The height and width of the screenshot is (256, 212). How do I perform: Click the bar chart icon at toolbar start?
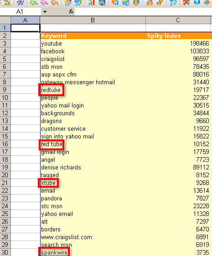[7, 2]
